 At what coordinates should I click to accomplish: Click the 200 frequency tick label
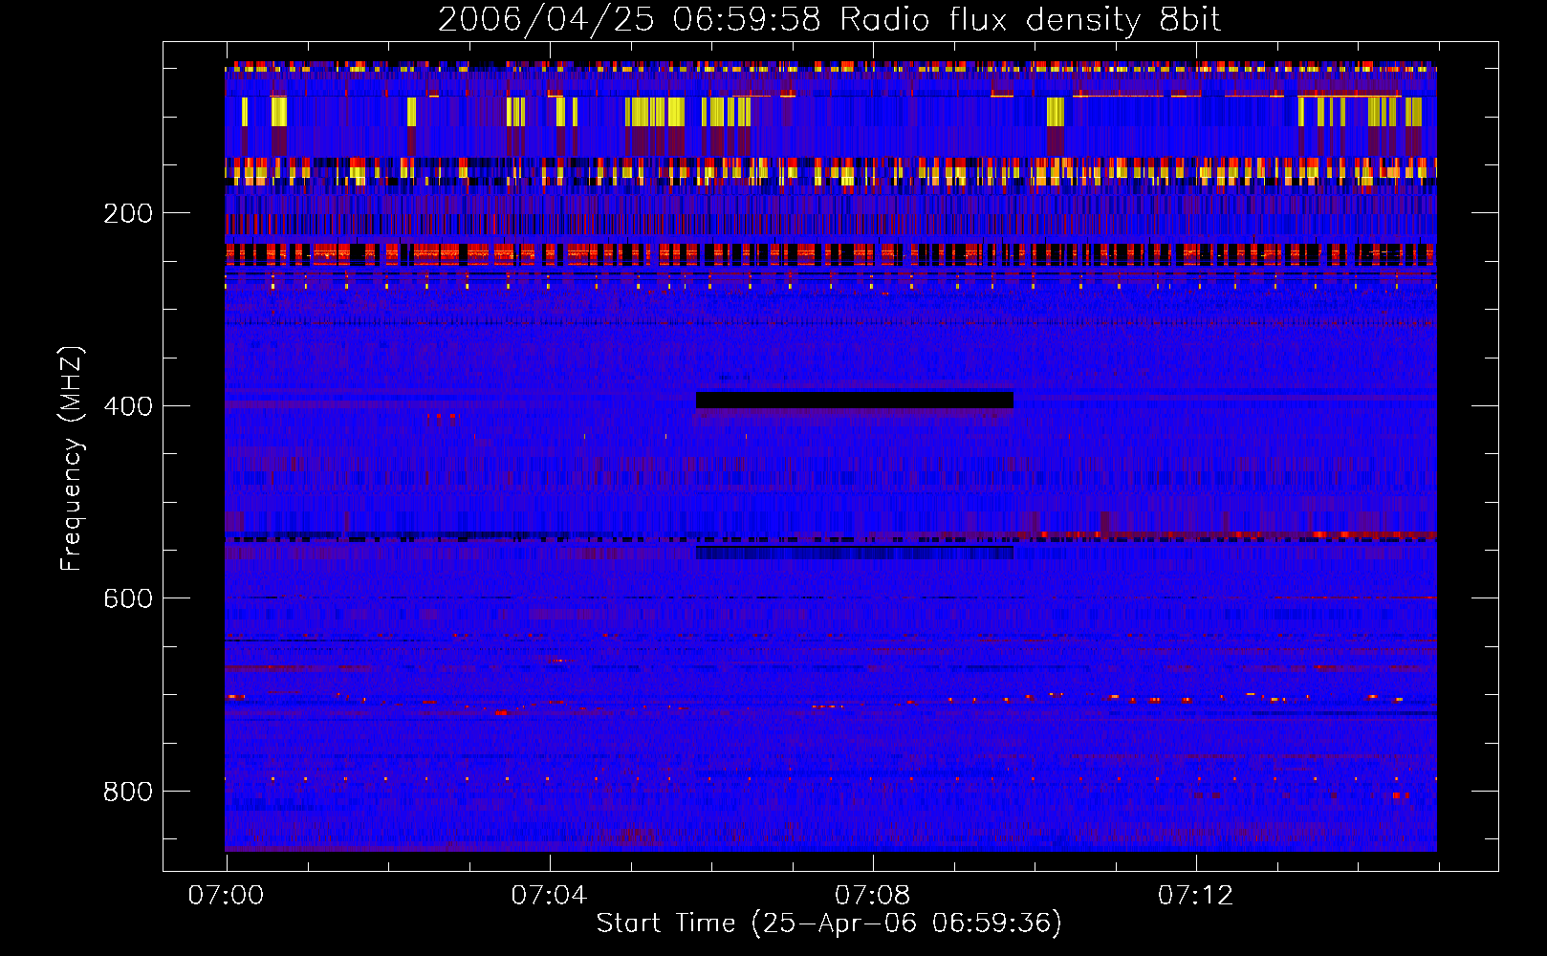pos(127,213)
